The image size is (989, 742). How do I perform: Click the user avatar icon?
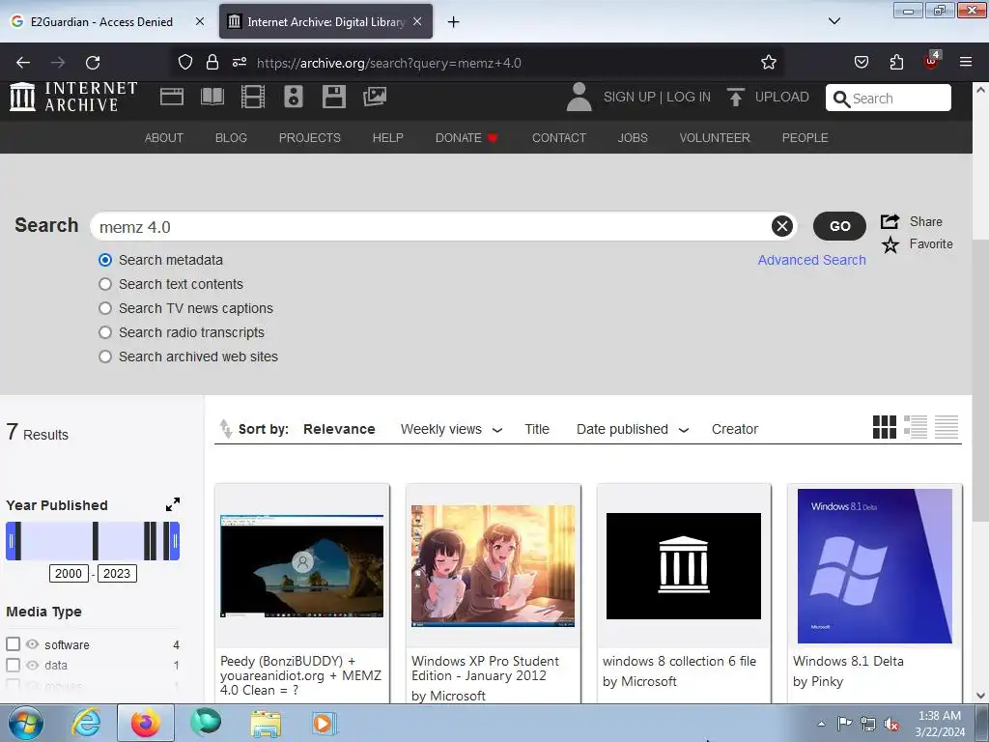579,97
